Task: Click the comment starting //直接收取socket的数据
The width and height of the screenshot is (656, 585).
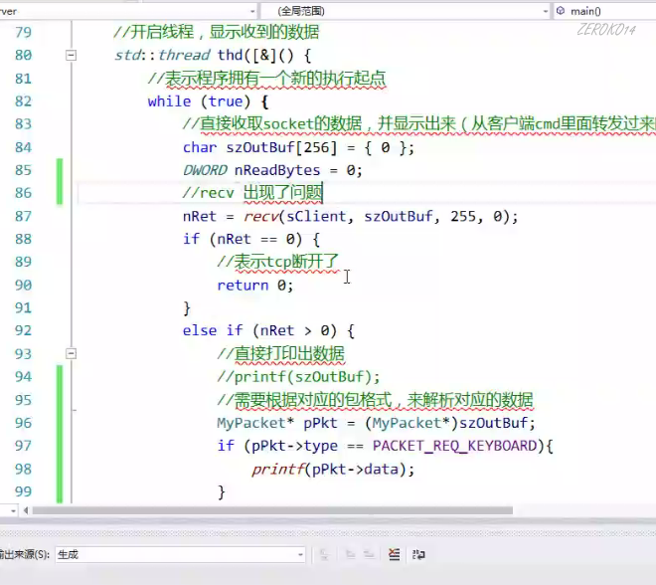Action: tap(419, 124)
